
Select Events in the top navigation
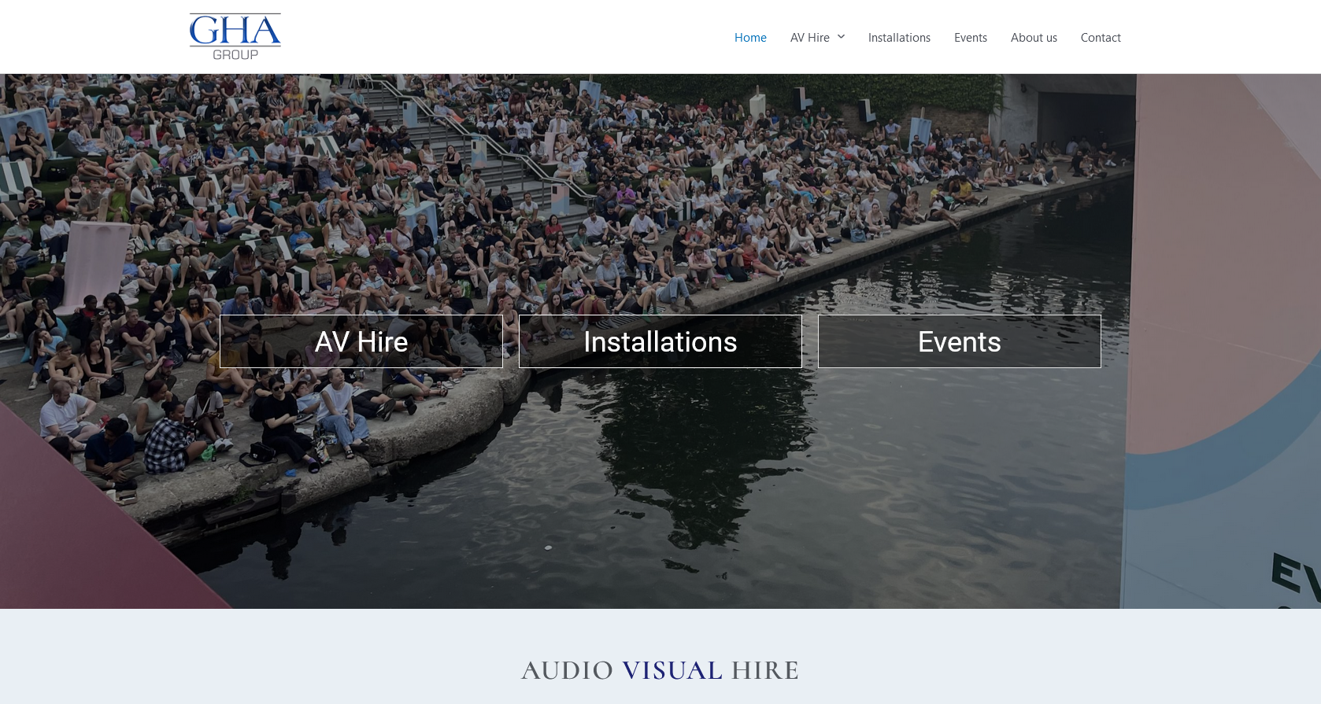971,38
